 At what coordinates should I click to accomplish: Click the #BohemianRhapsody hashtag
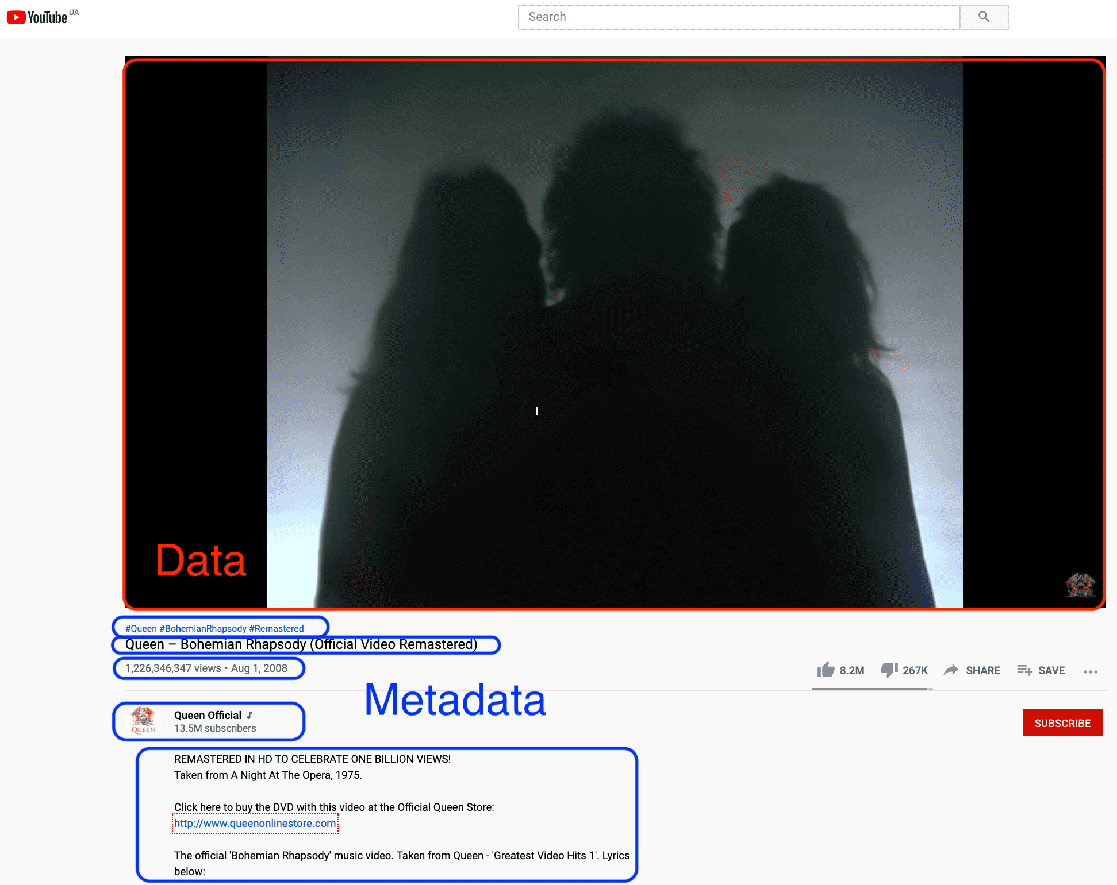(x=203, y=628)
